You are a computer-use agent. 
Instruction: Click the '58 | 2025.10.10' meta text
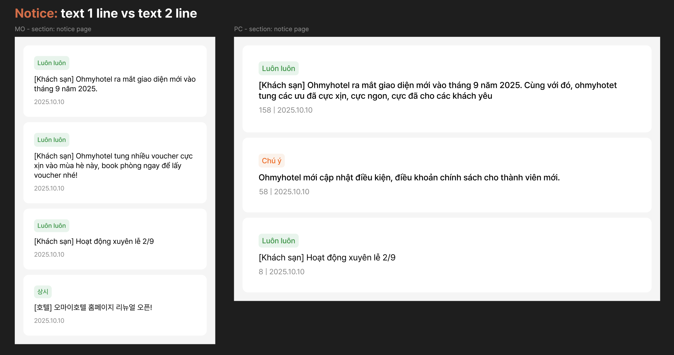[x=284, y=192]
